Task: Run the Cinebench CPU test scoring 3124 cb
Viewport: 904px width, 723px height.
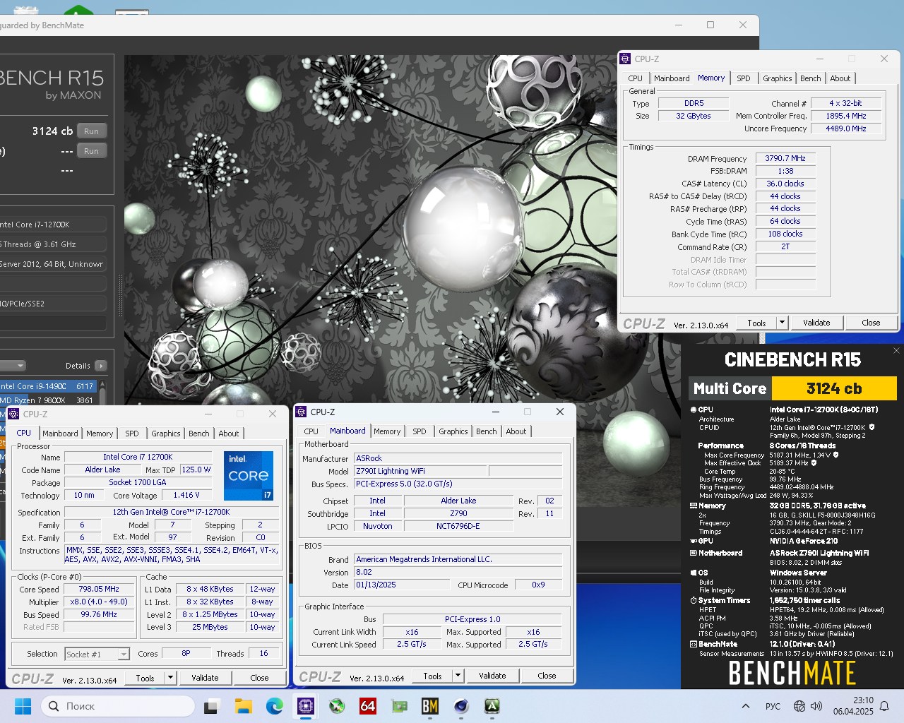Action: pyautogui.click(x=92, y=131)
